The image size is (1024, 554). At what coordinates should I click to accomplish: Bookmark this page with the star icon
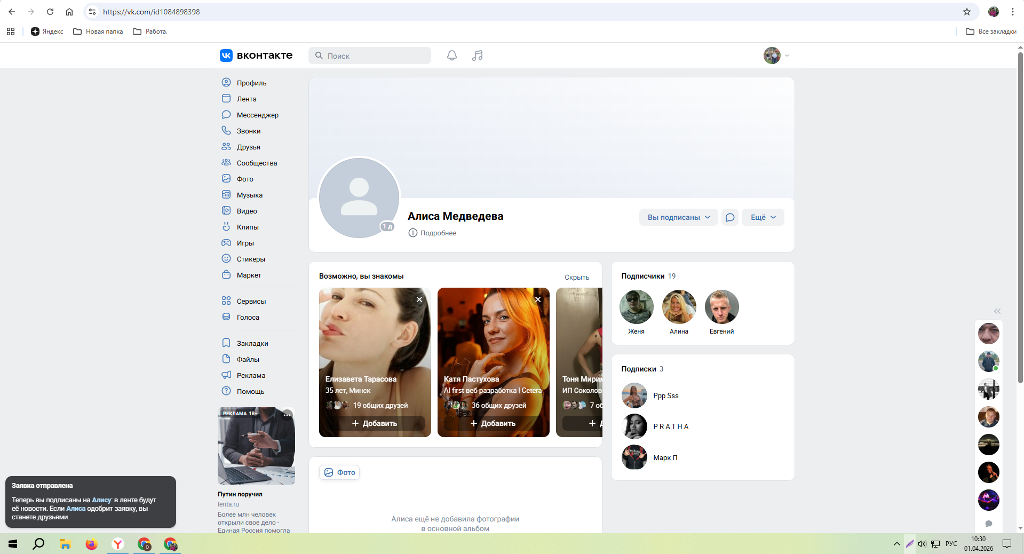point(967,12)
